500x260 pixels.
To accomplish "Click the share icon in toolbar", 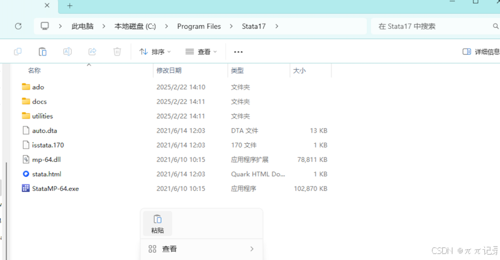I will pyautogui.click(x=92, y=52).
